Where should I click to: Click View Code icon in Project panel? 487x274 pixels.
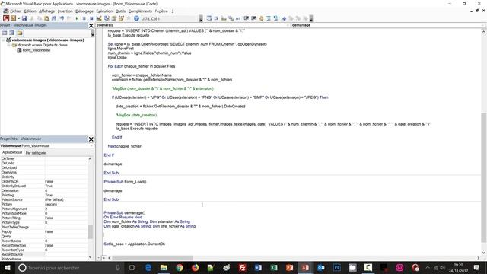[5, 33]
